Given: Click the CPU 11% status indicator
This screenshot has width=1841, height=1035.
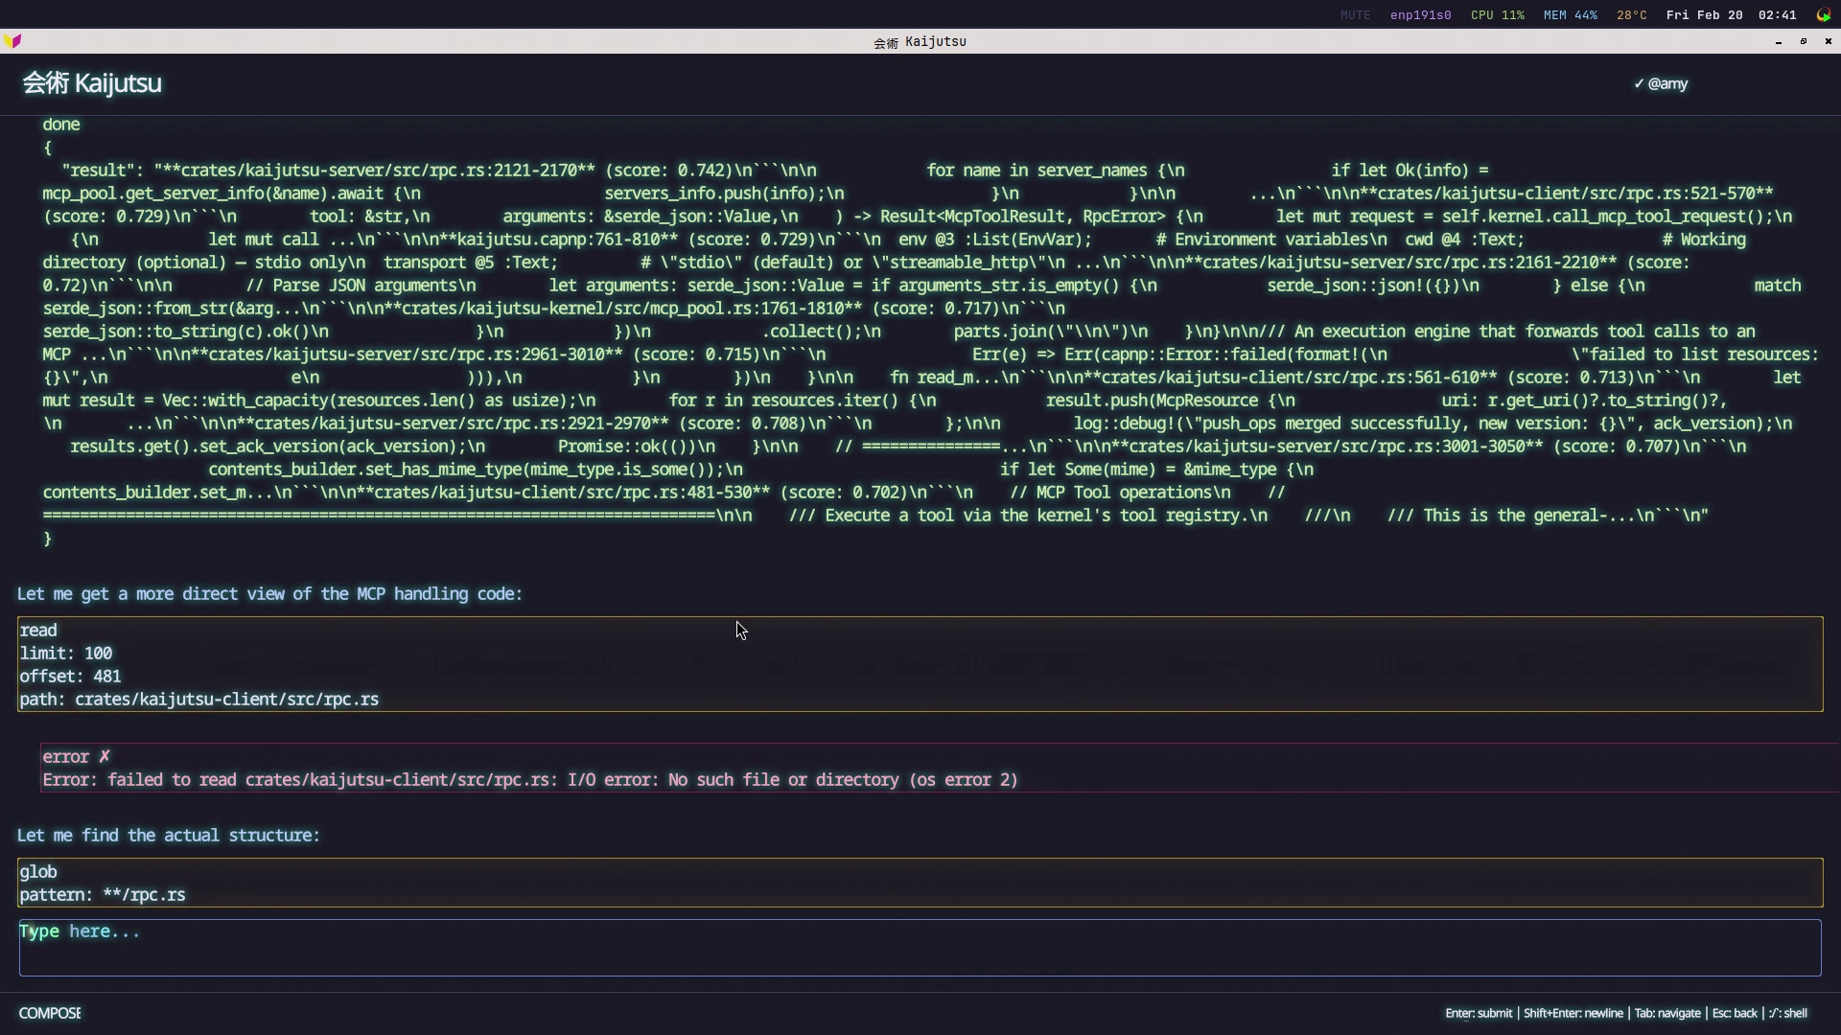Looking at the screenshot, I should click(1497, 15).
